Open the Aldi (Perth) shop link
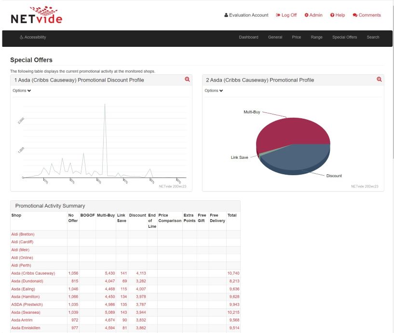Image resolution: width=394 pixels, height=333 pixels. tap(21, 265)
